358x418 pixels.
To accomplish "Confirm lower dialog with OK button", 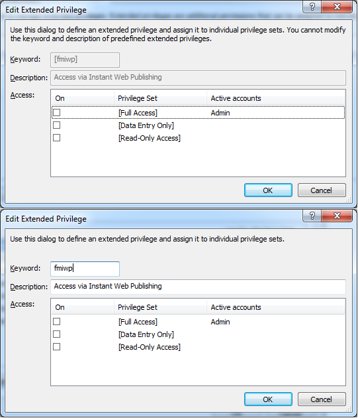I will click(x=268, y=399).
